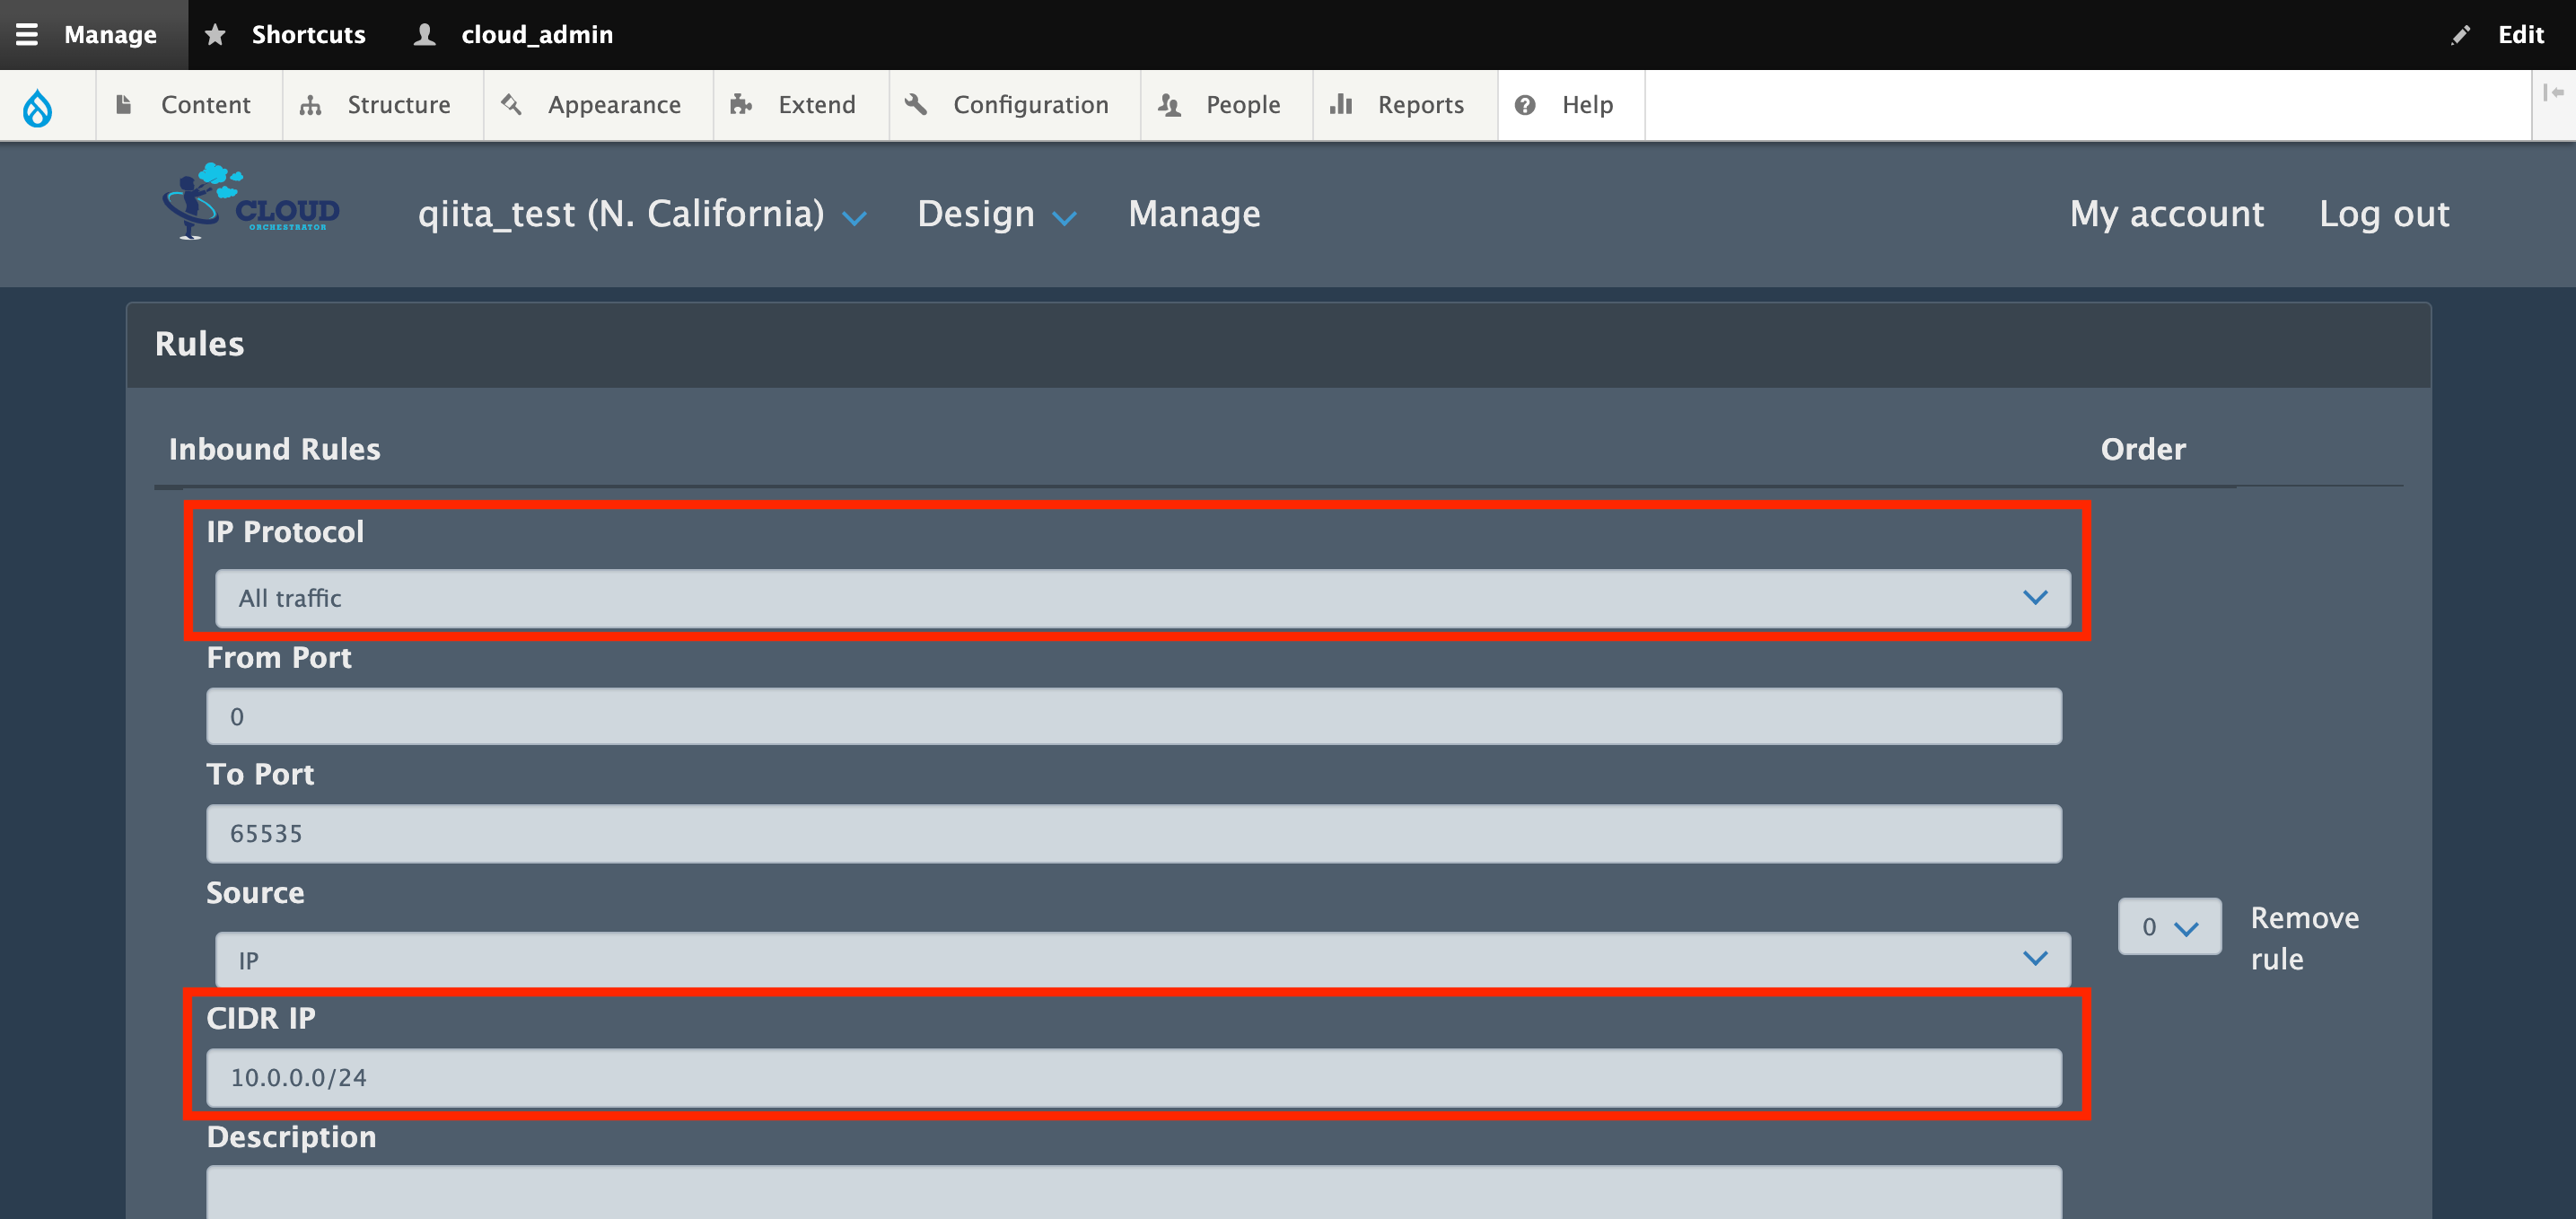2576x1219 pixels.
Task: Open the Shortcuts menu
Action: pos(286,34)
